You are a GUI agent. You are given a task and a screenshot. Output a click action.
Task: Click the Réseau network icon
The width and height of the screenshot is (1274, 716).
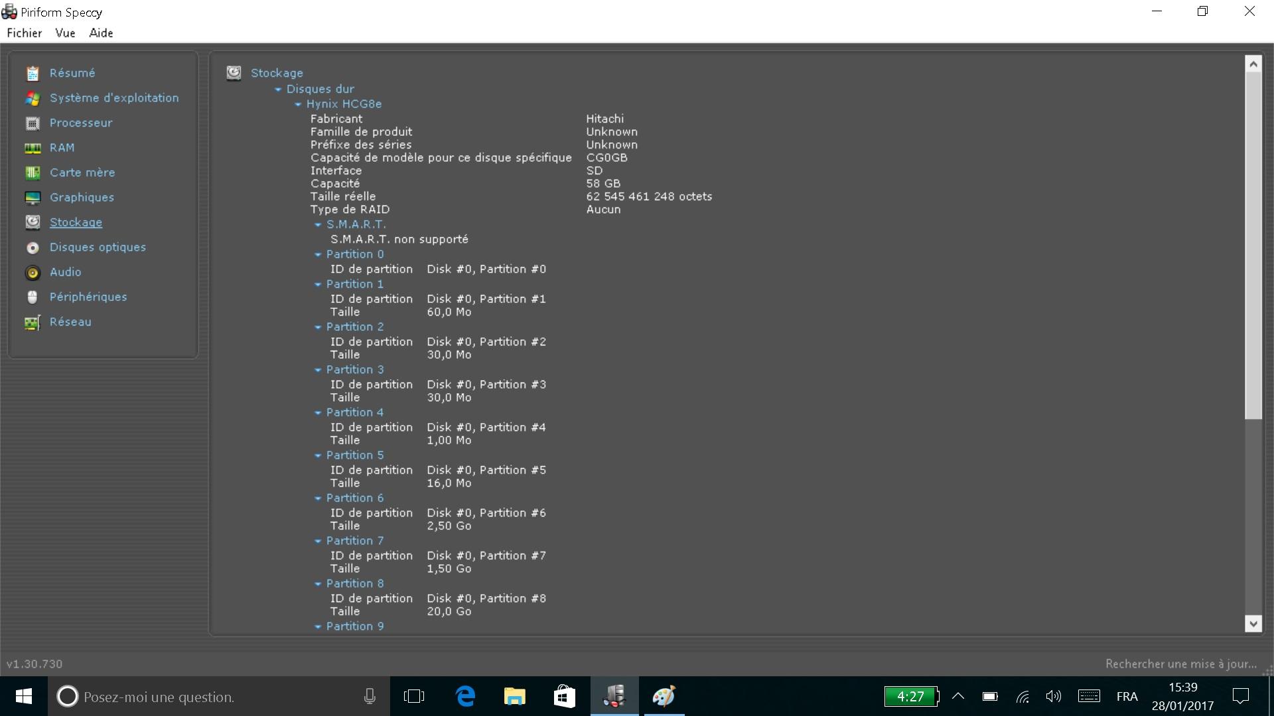tap(33, 322)
